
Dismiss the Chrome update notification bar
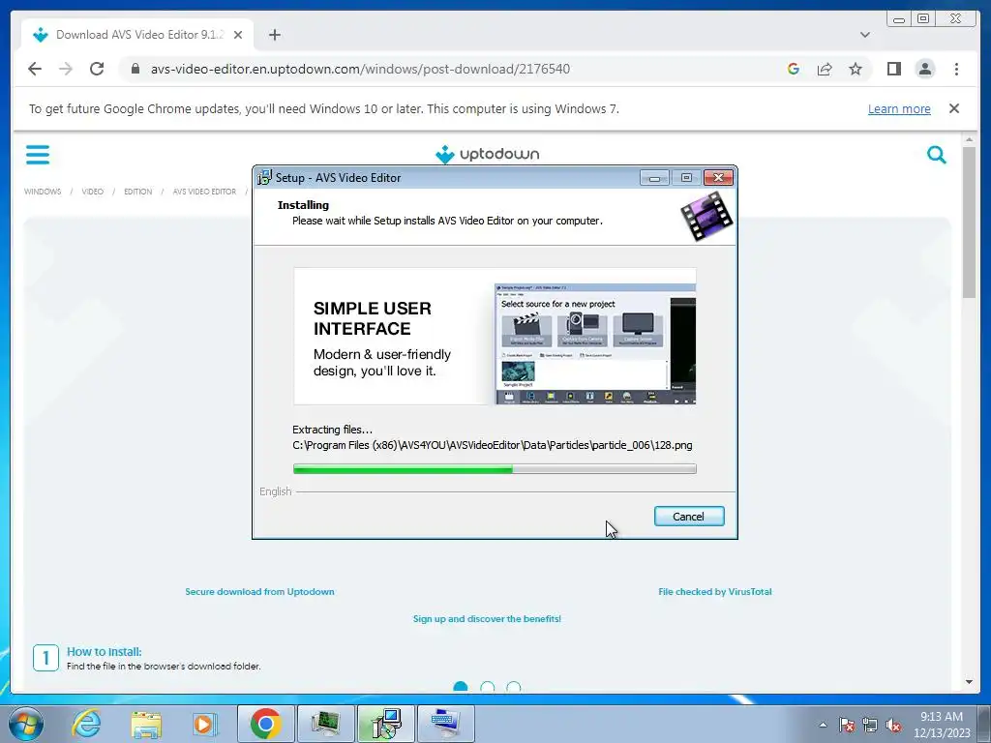pos(953,108)
